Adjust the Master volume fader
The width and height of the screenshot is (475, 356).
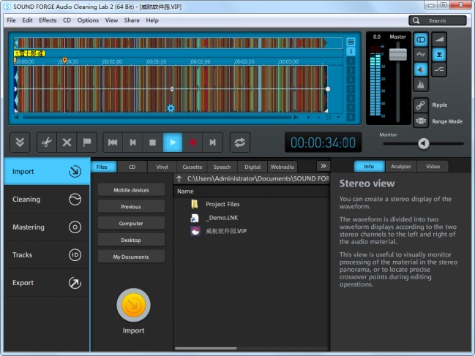tap(397, 54)
